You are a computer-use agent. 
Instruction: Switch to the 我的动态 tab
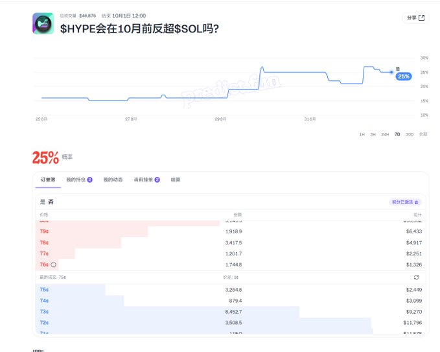pyautogui.click(x=113, y=180)
